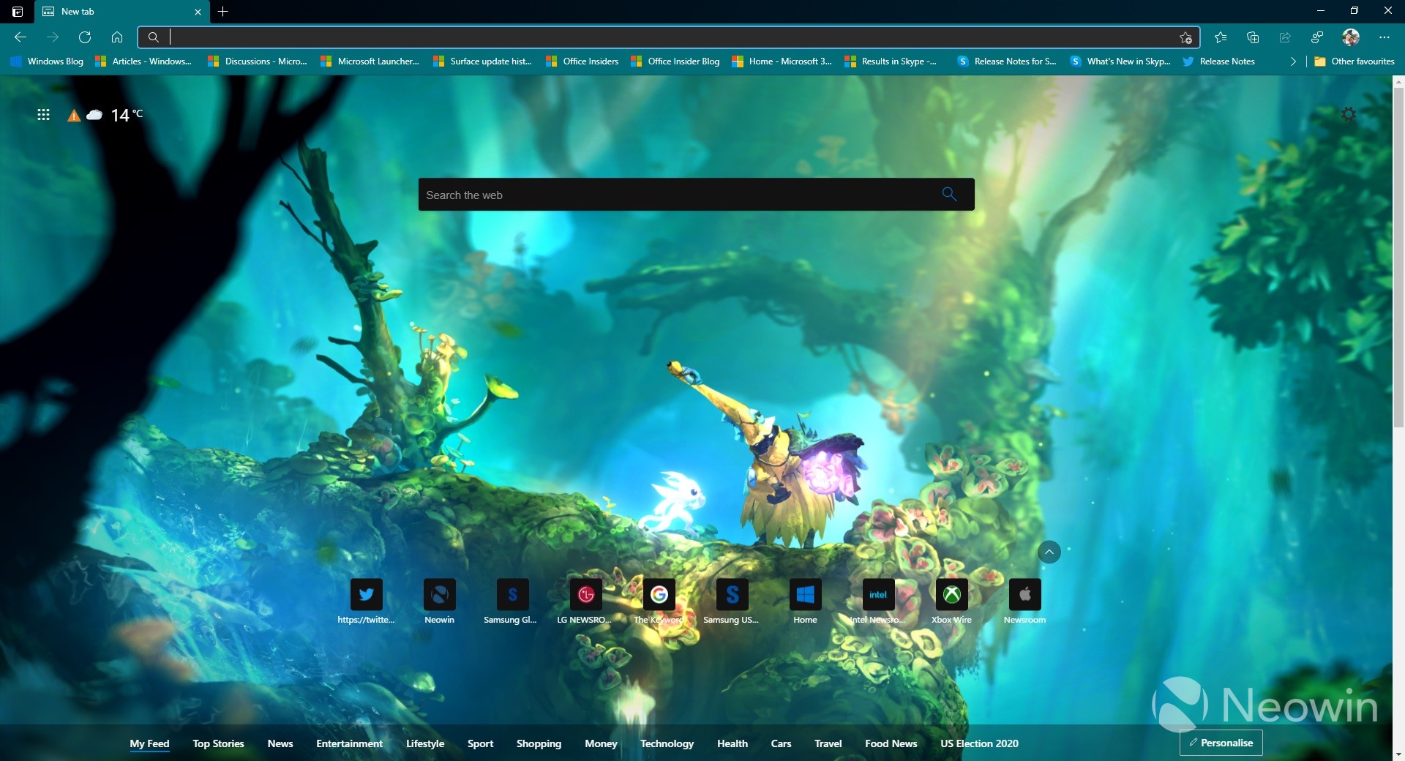Open page settings gear icon

1348,114
